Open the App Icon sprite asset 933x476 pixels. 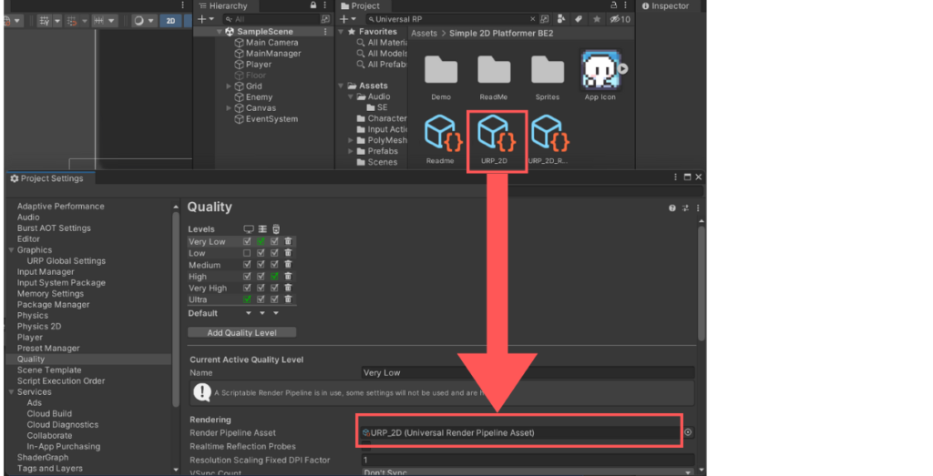coord(600,70)
